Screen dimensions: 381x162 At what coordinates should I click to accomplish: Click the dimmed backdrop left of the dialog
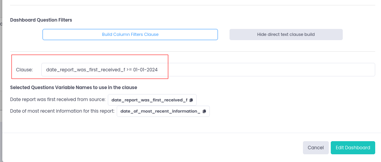tap(1, 77)
